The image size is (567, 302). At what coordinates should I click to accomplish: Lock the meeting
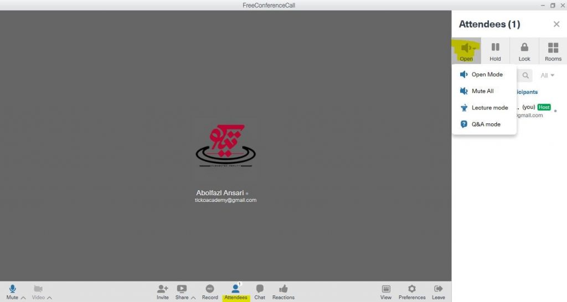click(524, 51)
